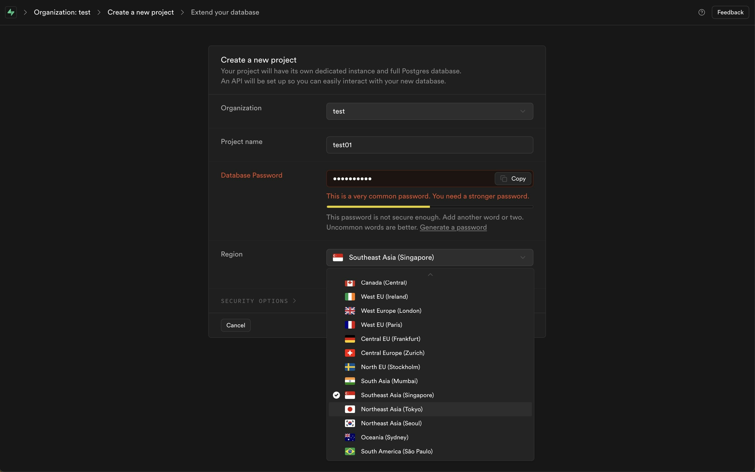Viewport: 755px width, 472px height.
Task: Click the Japan flag icon
Action: [350, 409]
